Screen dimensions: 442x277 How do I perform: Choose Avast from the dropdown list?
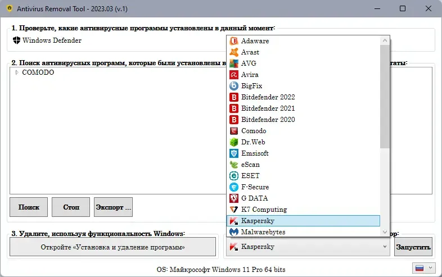303,52
